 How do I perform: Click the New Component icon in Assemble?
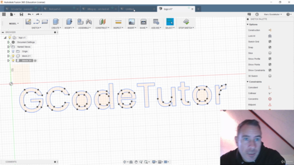[80, 22]
